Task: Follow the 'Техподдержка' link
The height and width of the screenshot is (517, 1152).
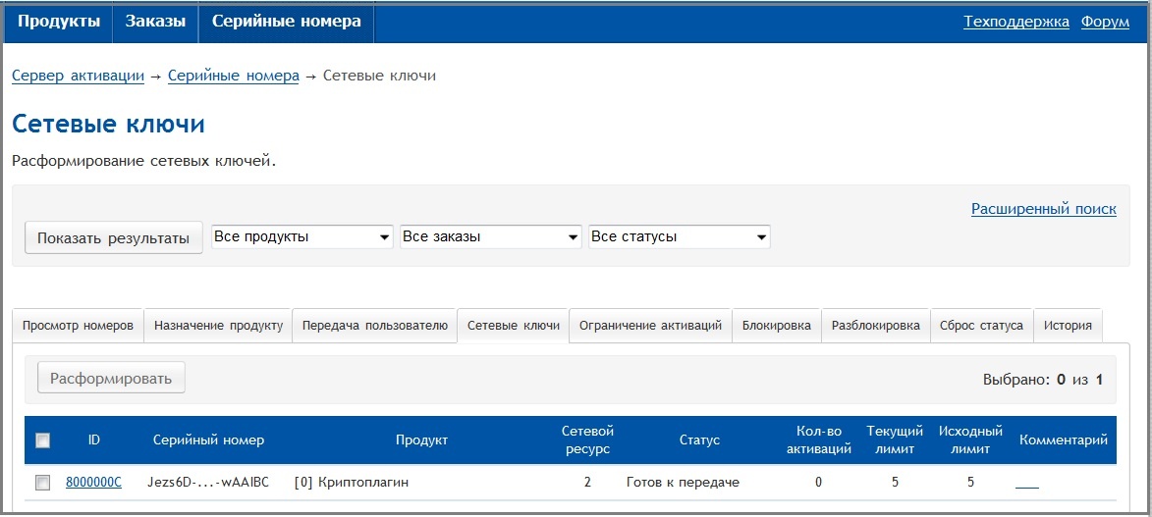Action: click(x=1016, y=22)
